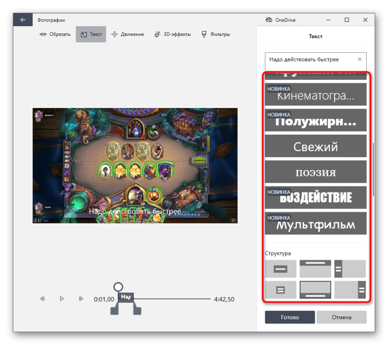Step forward one frame
The height and width of the screenshot is (345, 388).
(x=81, y=299)
